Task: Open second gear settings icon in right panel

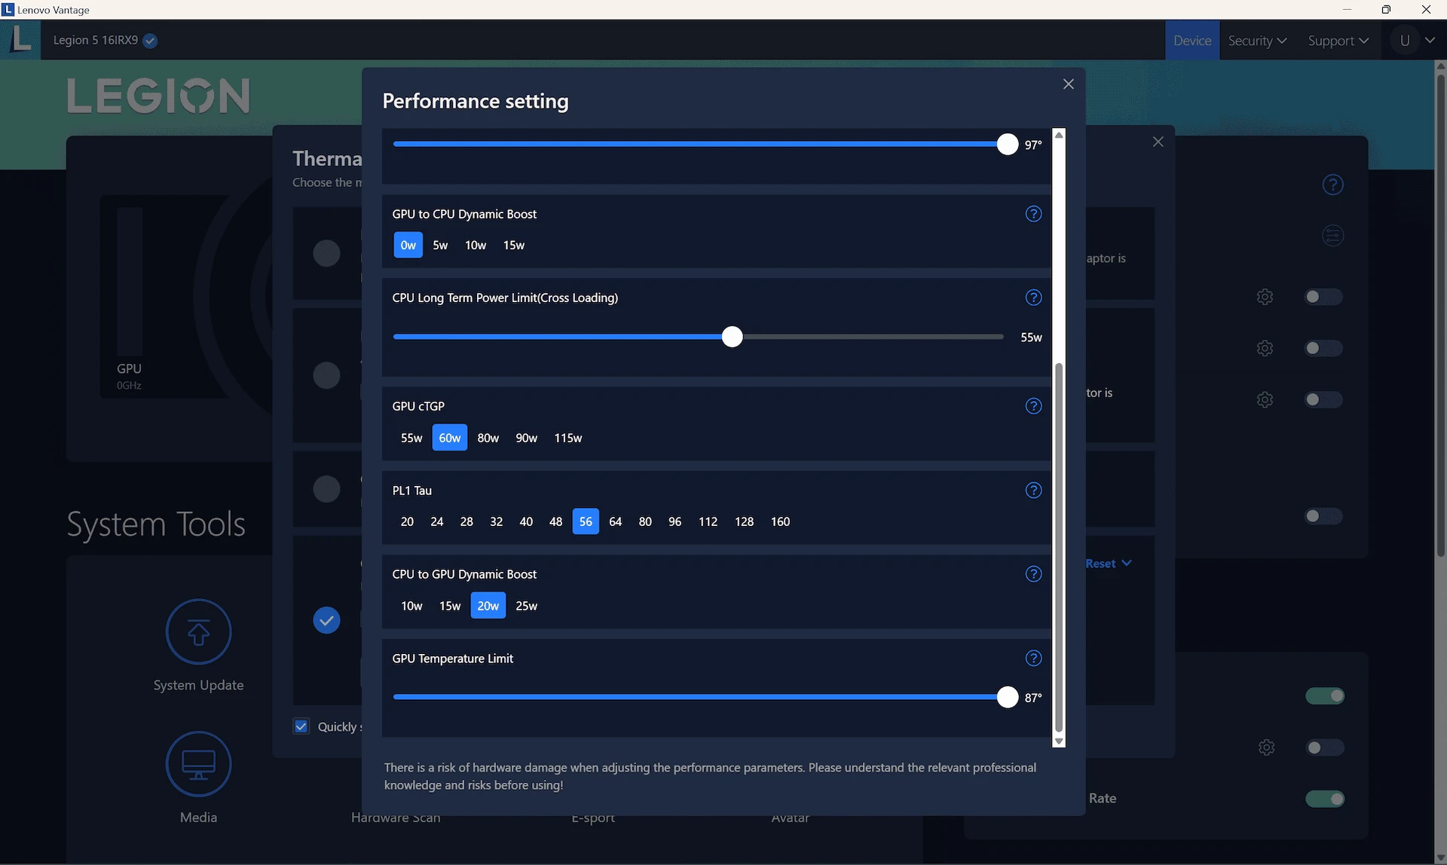Action: [x=1265, y=348]
